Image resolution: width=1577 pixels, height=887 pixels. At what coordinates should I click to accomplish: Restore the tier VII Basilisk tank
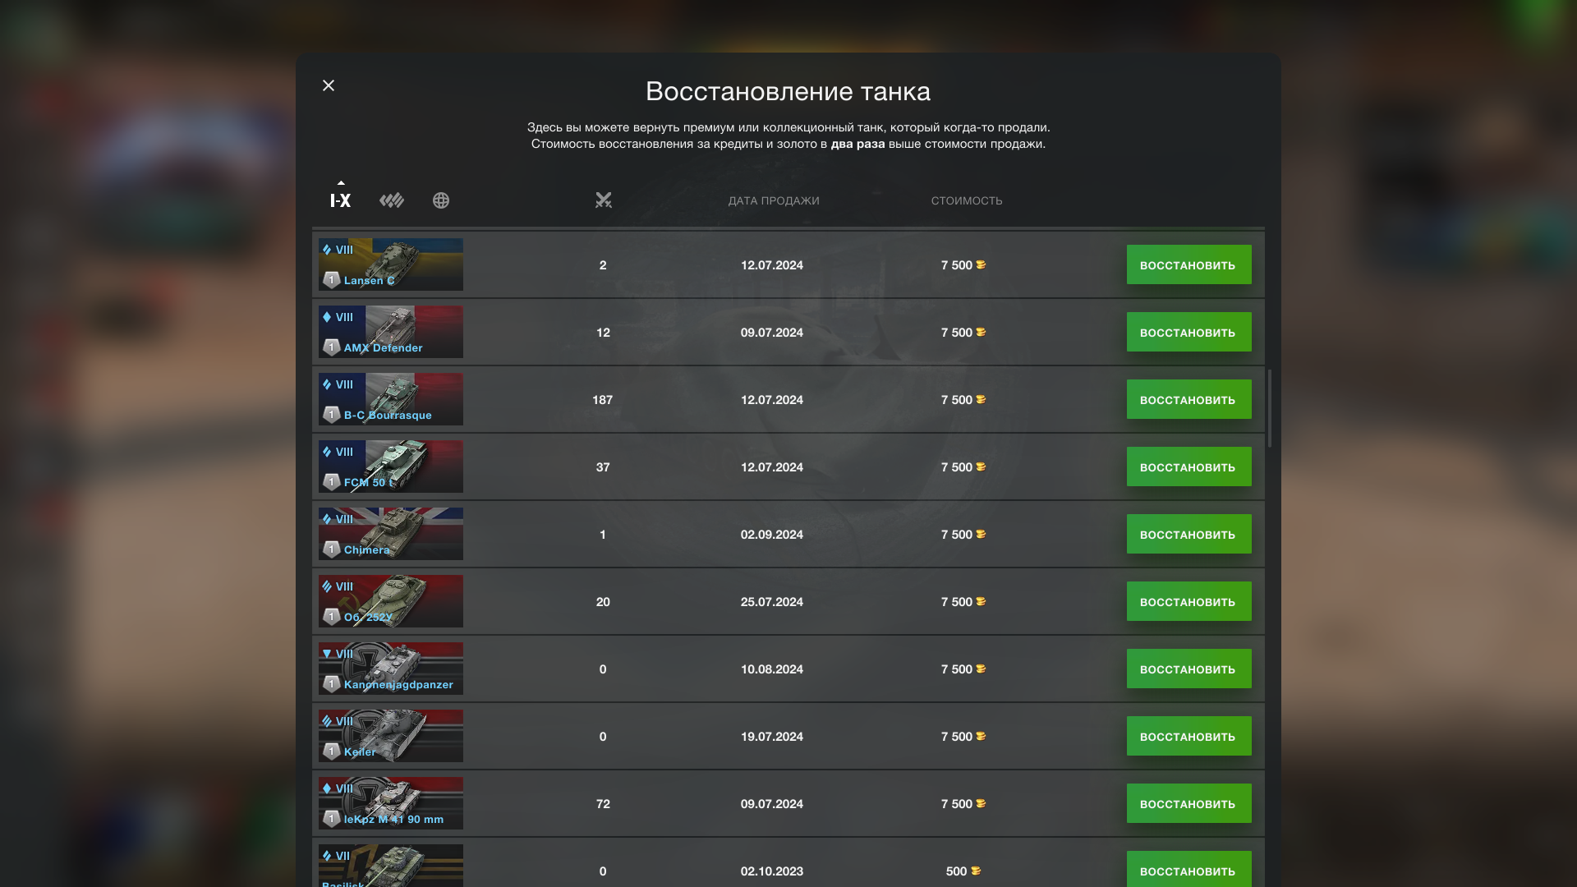(1188, 871)
